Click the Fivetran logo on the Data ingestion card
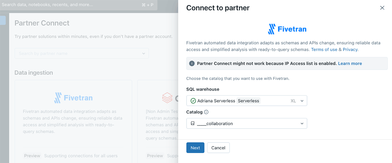 coord(73,98)
